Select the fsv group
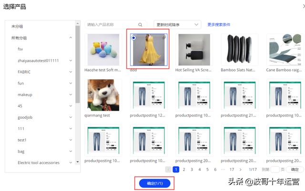 click(20, 49)
